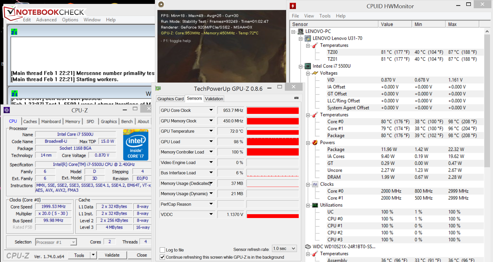This screenshot has height=262, width=493.
Task: Click the VDDC red graph bar
Action: 273,216
